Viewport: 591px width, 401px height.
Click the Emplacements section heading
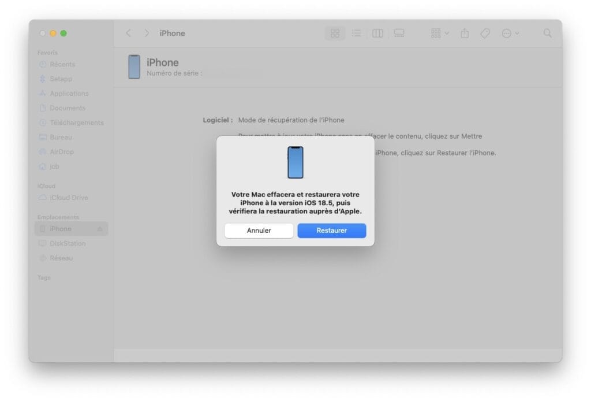[58, 217]
